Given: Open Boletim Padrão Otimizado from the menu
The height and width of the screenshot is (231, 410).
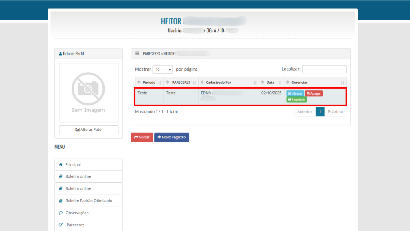Looking at the screenshot, I should [x=88, y=201].
